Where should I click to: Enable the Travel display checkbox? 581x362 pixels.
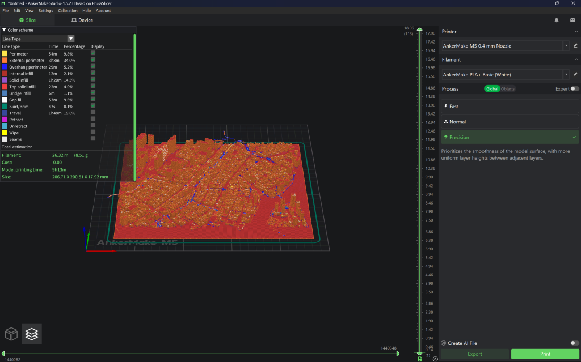[x=93, y=113]
